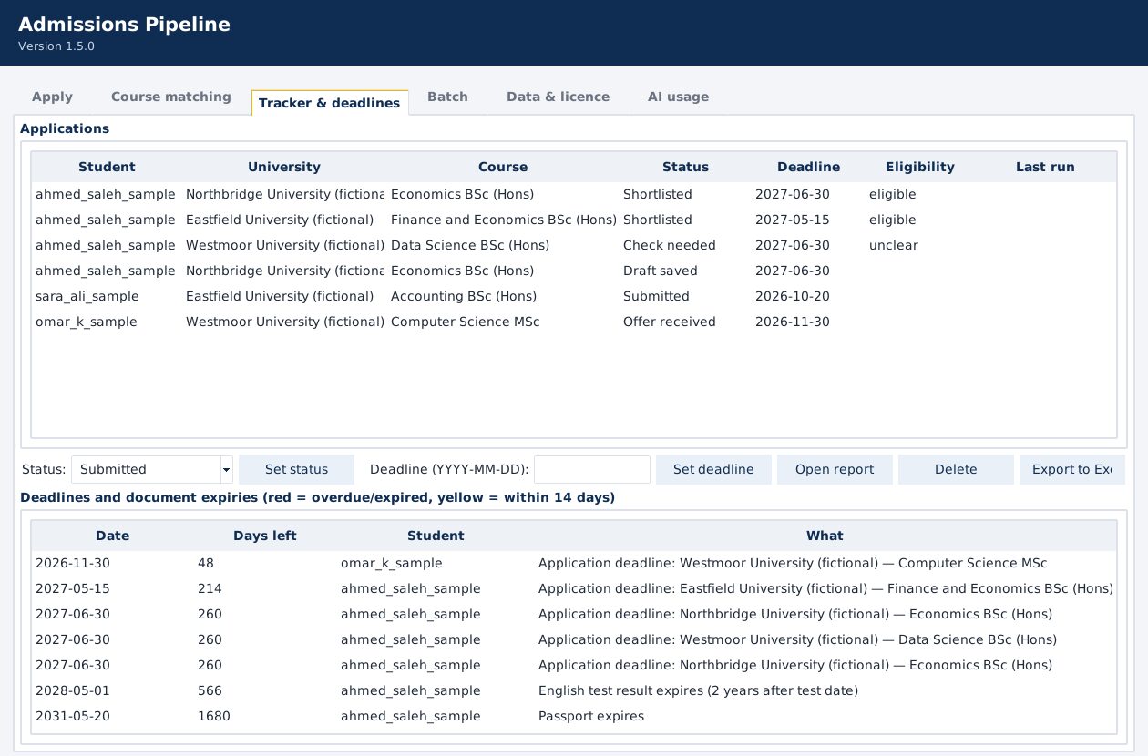Click the Course column header

point(503,167)
